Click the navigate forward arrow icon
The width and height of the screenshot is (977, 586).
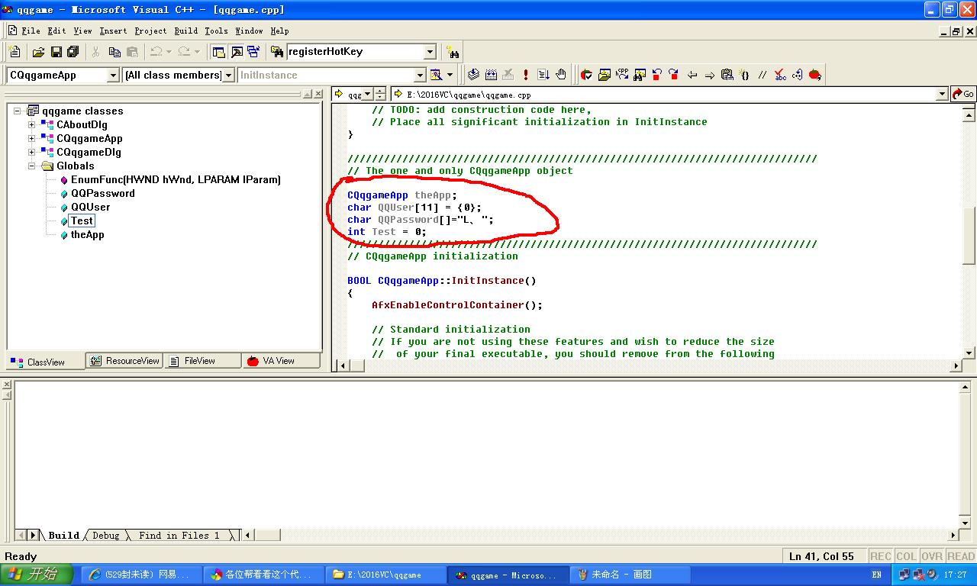coord(710,75)
